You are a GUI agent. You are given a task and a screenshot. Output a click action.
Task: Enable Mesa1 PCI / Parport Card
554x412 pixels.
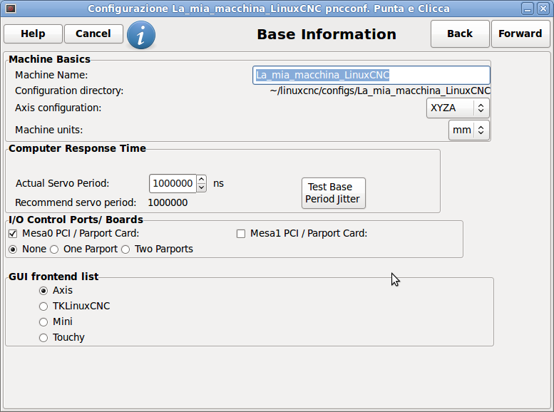pos(241,234)
